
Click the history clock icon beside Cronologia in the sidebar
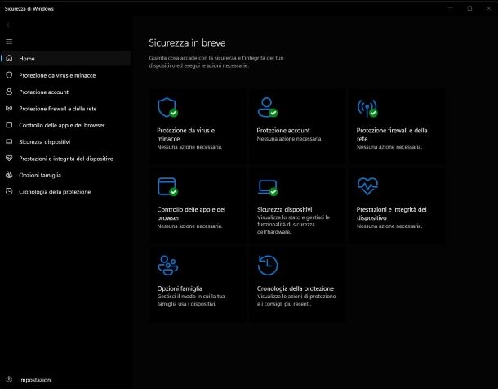coord(9,191)
